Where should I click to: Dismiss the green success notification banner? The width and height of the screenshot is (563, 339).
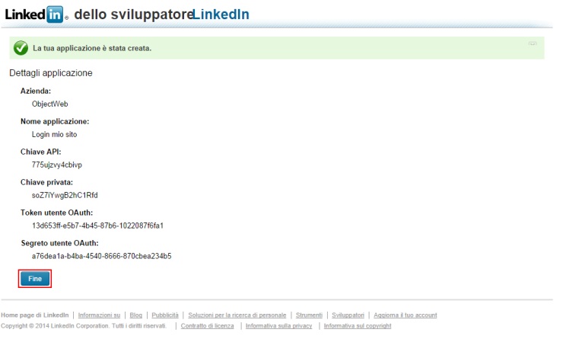(x=533, y=43)
